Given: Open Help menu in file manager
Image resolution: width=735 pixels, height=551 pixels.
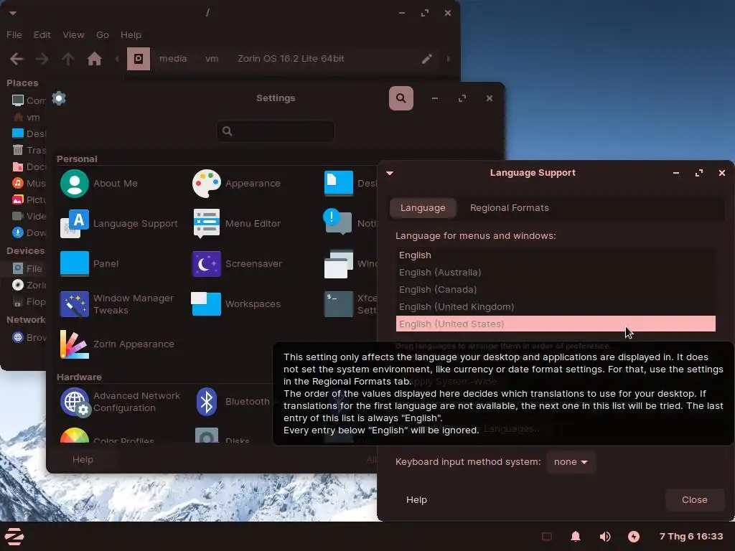Looking at the screenshot, I should [x=131, y=35].
